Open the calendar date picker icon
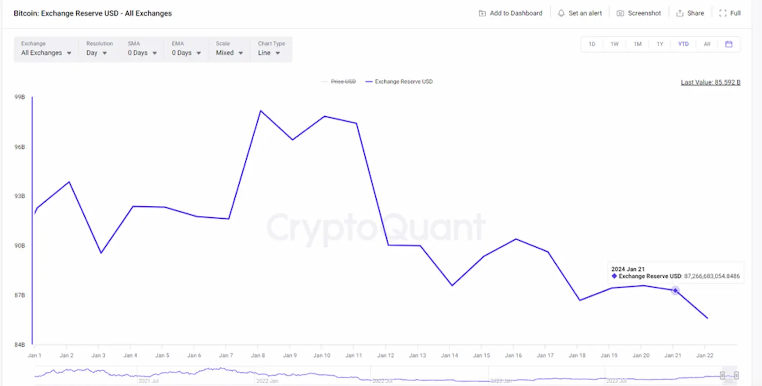Screen dimensions: 762x386 pyautogui.click(x=729, y=44)
